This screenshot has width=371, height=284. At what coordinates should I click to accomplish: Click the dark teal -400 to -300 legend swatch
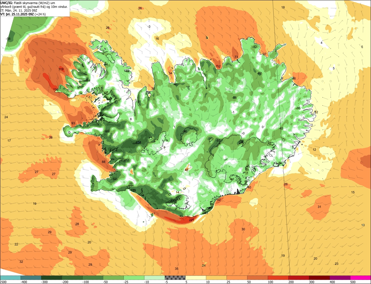tap(31, 278)
